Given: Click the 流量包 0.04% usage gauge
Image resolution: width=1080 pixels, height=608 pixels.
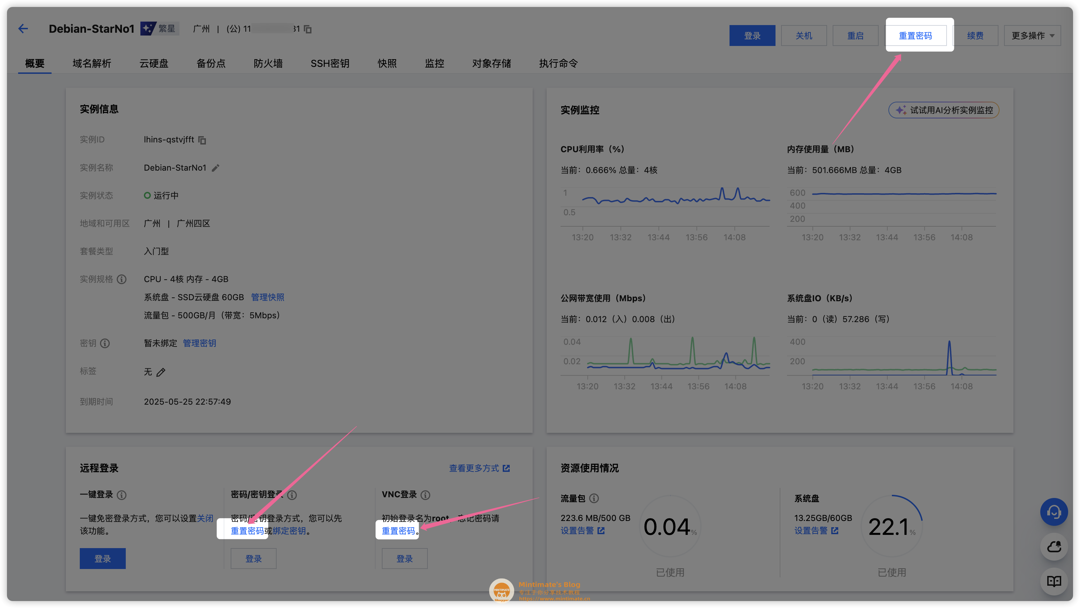Looking at the screenshot, I should 670,527.
